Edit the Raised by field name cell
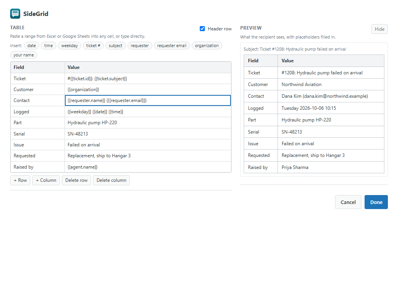 click(x=38, y=167)
